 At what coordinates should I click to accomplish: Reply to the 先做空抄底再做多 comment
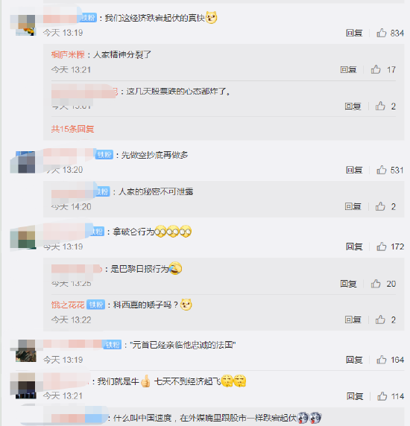pos(354,170)
